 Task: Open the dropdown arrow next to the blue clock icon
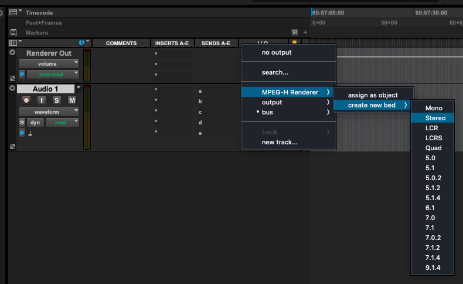(x=87, y=41)
